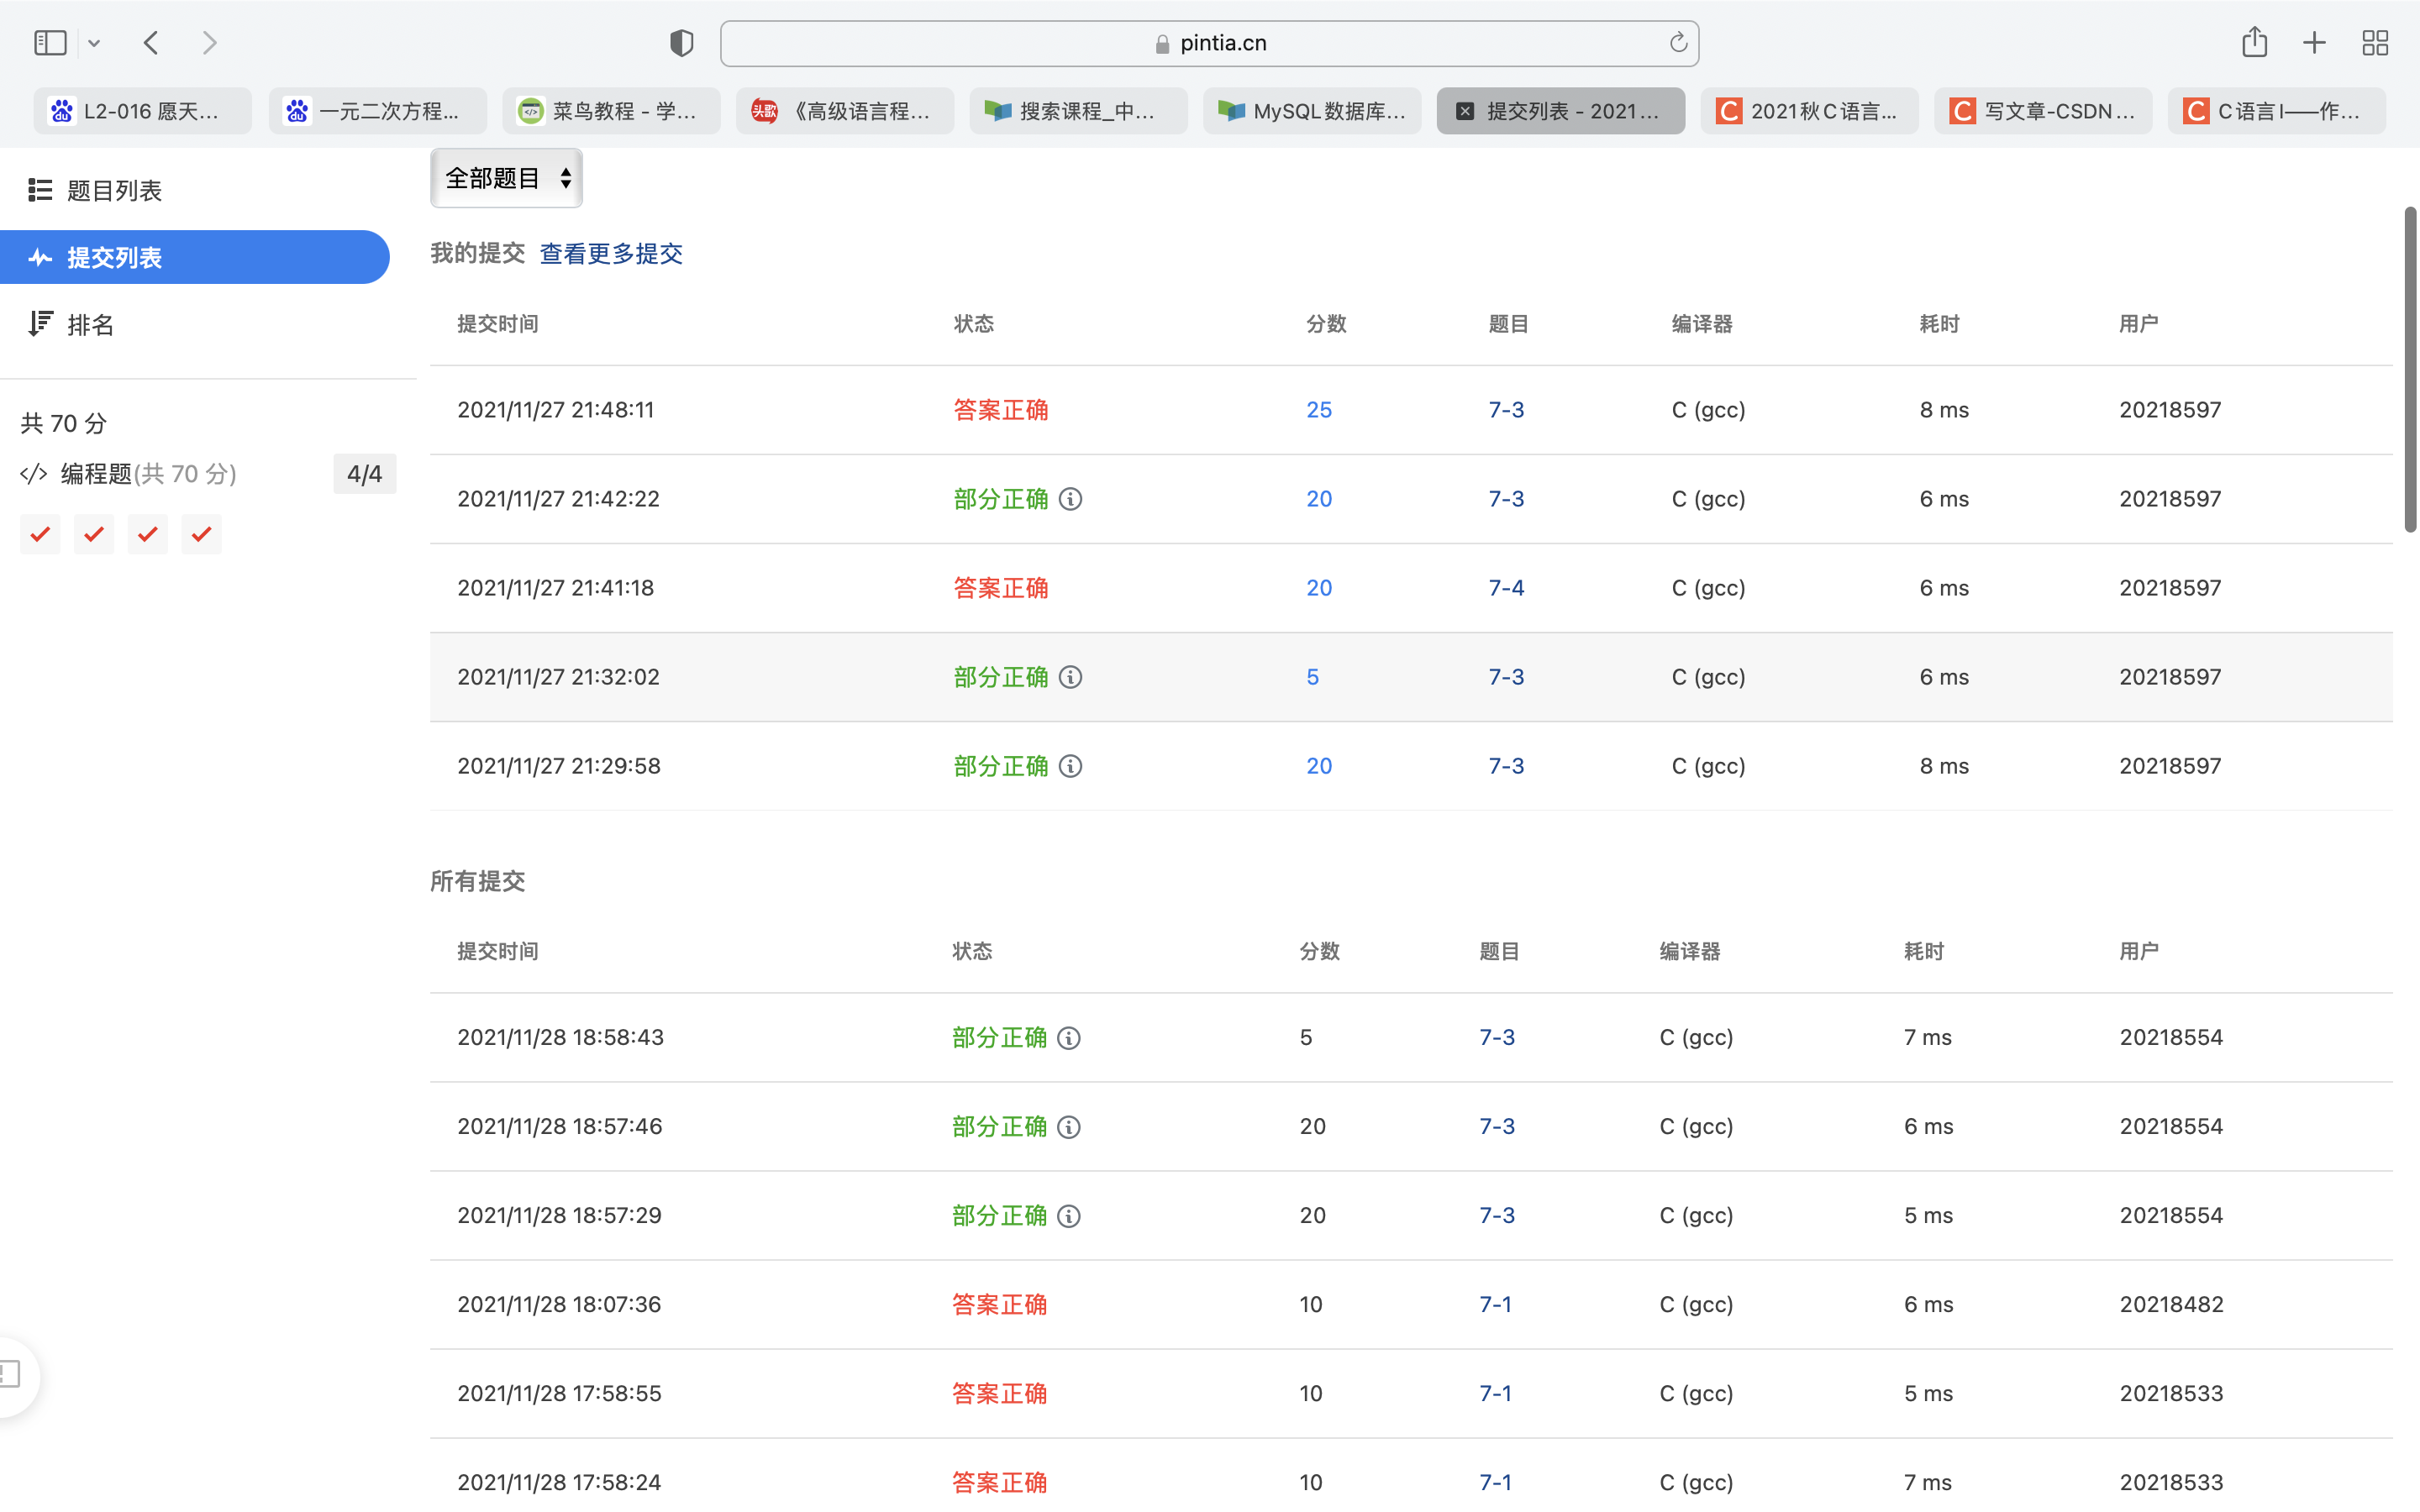Open score 20 submission at 21:41:18
Viewport: 2420px width, 1512px height.
(x=1319, y=588)
